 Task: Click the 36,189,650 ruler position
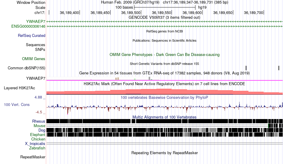click(x=223, y=13)
